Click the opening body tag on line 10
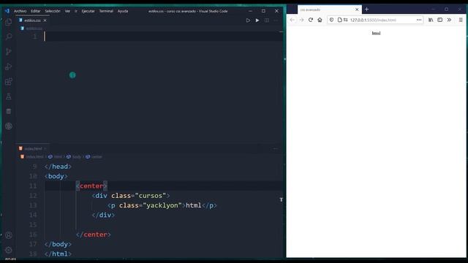Screen dimensions: 468x263 tap(56, 176)
